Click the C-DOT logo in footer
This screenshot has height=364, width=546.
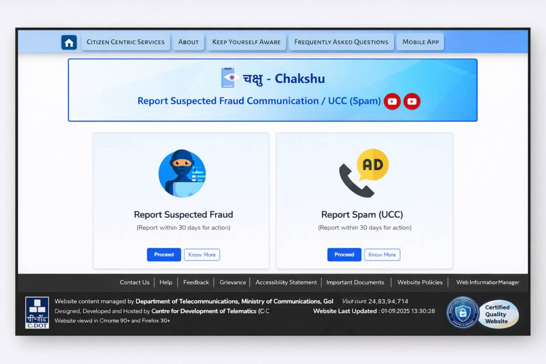pos(37,313)
